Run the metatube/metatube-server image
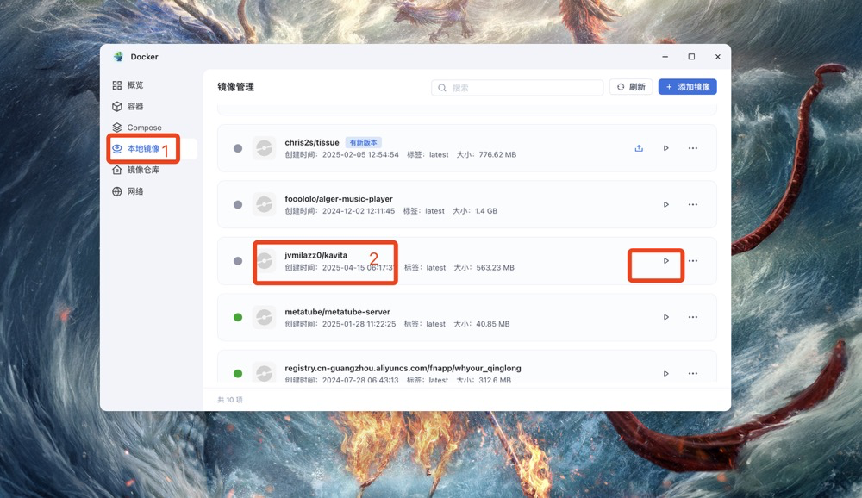The width and height of the screenshot is (862, 498). (665, 317)
